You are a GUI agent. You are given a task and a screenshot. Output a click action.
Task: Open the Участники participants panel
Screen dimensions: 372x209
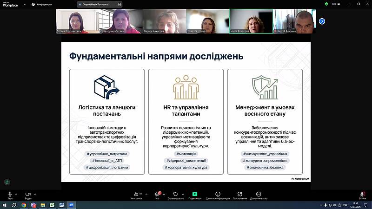[136, 194]
